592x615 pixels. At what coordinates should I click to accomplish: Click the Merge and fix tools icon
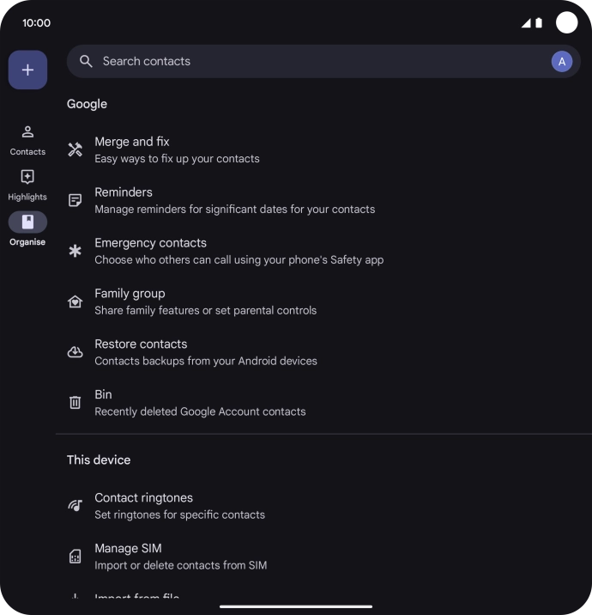[x=76, y=149]
